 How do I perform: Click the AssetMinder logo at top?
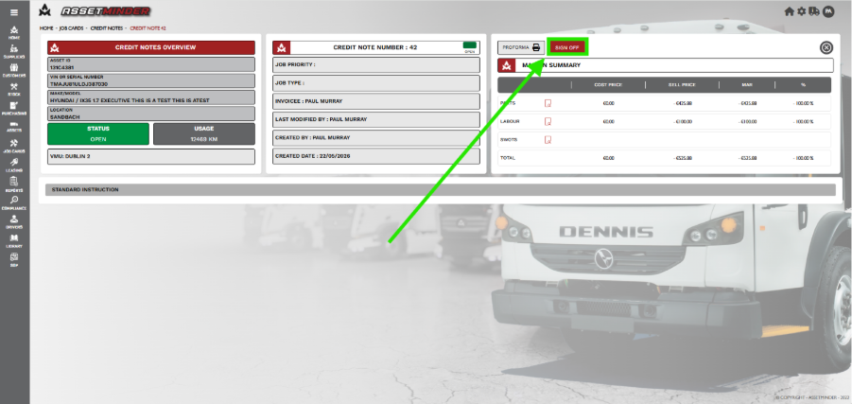click(x=96, y=10)
